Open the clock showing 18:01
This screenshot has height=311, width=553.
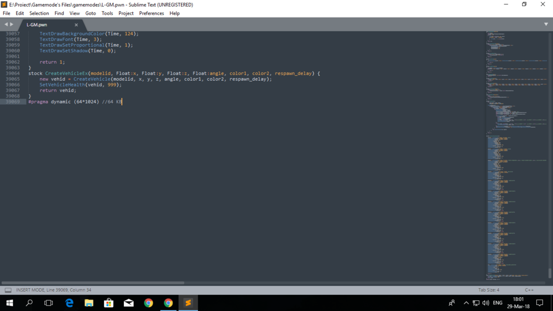point(519,303)
